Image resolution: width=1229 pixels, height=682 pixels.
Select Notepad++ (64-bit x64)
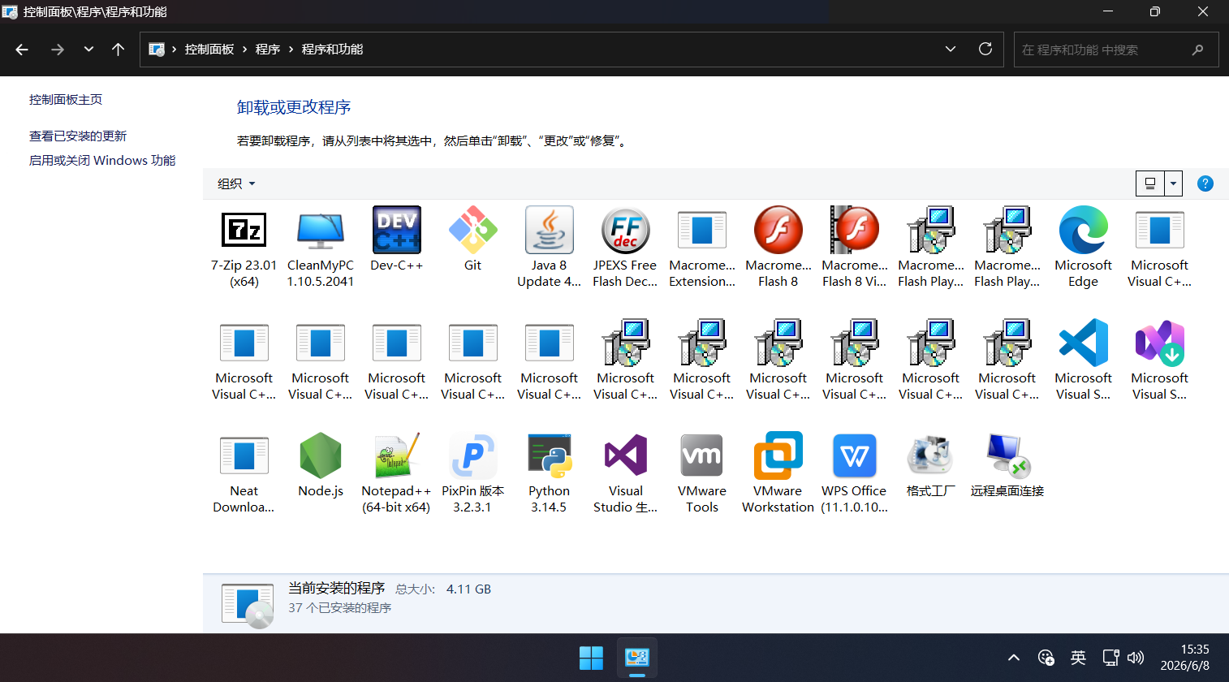397,473
